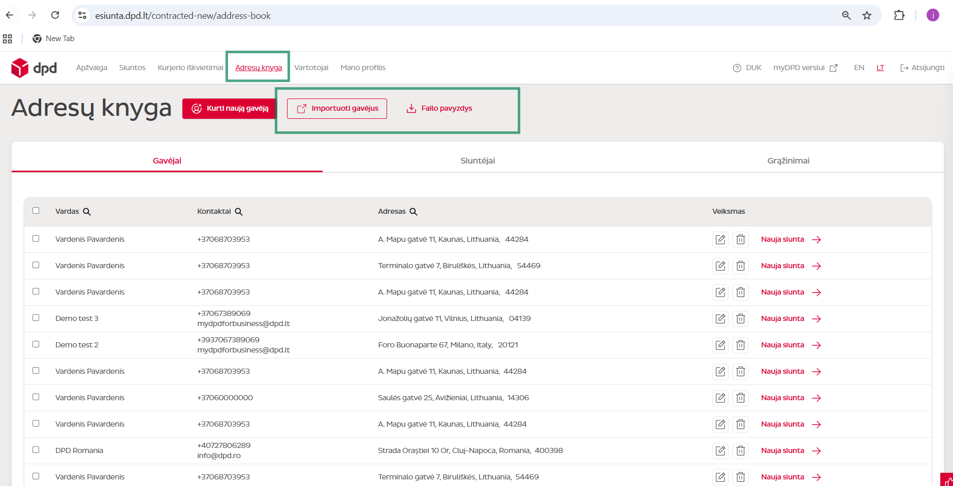The height and width of the screenshot is (486, 953).
Task: Delete the DPD Romania recipient
Action: click(x=741, y=450)
